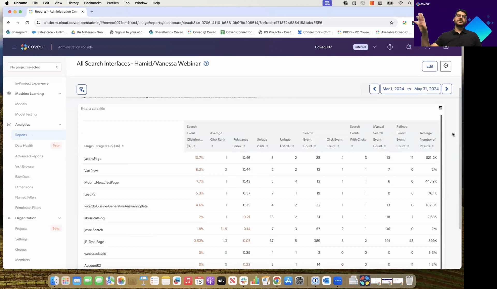This screenshot has height=289, width=497.
Task: Go to previous date range period
Action: pyautogui.click(x=374, y=89)
